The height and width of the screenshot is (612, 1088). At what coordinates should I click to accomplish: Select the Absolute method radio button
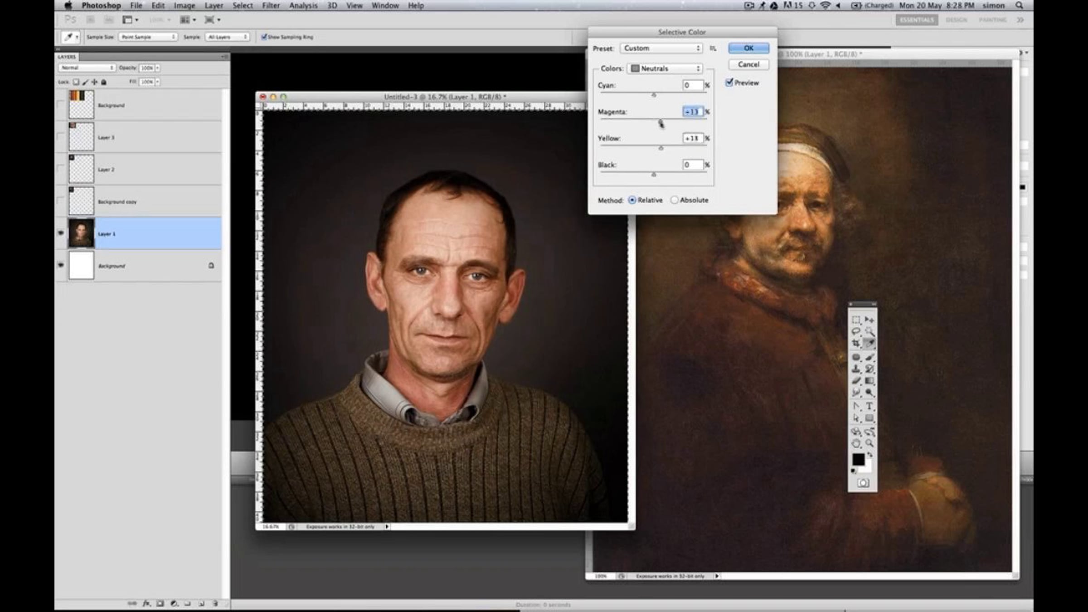point(675,200)
